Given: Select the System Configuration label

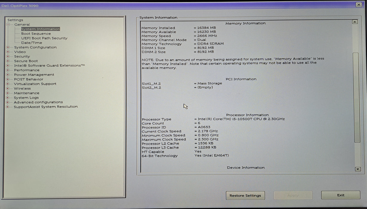Looking at the screenshot, I should tap(35, 47).
